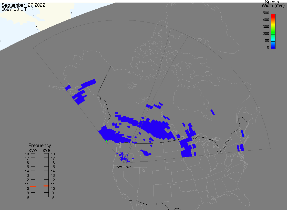This screenshot has width=287, height=210.
Task: Click the '17' label beside cvw scale
Action: [x=27, y=159]
